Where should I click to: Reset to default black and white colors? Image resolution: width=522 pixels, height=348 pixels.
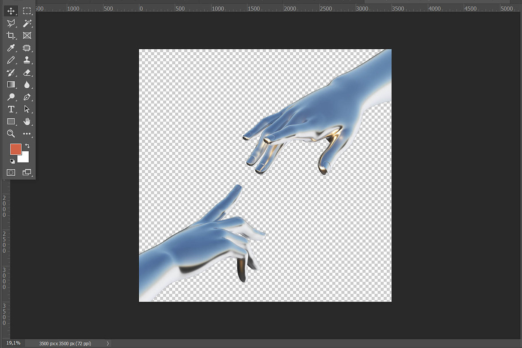12,161
